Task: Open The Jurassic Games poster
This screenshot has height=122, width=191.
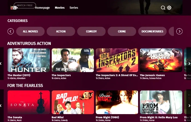Action: tap(161, 60)
